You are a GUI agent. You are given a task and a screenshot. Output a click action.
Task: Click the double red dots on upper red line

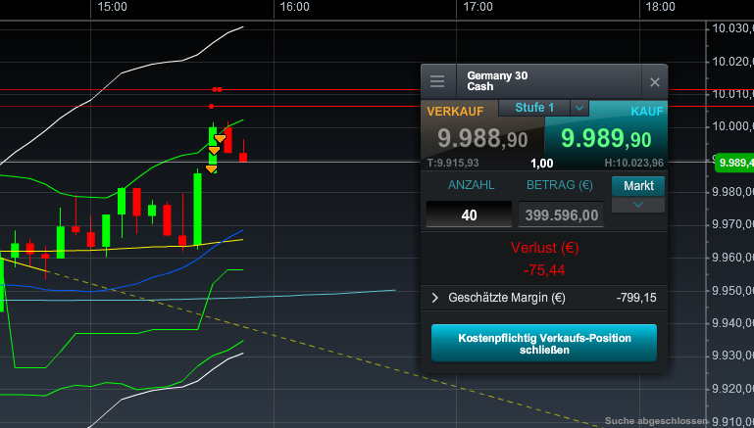click(x=217, y=89)
